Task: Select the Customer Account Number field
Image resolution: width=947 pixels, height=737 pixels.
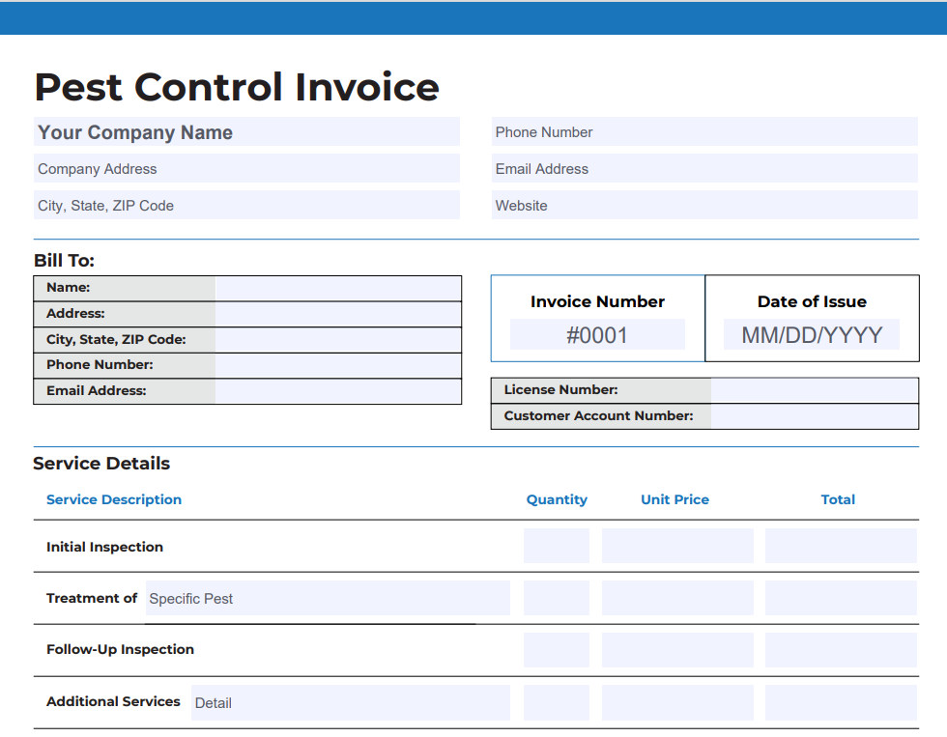Action: 815,415
